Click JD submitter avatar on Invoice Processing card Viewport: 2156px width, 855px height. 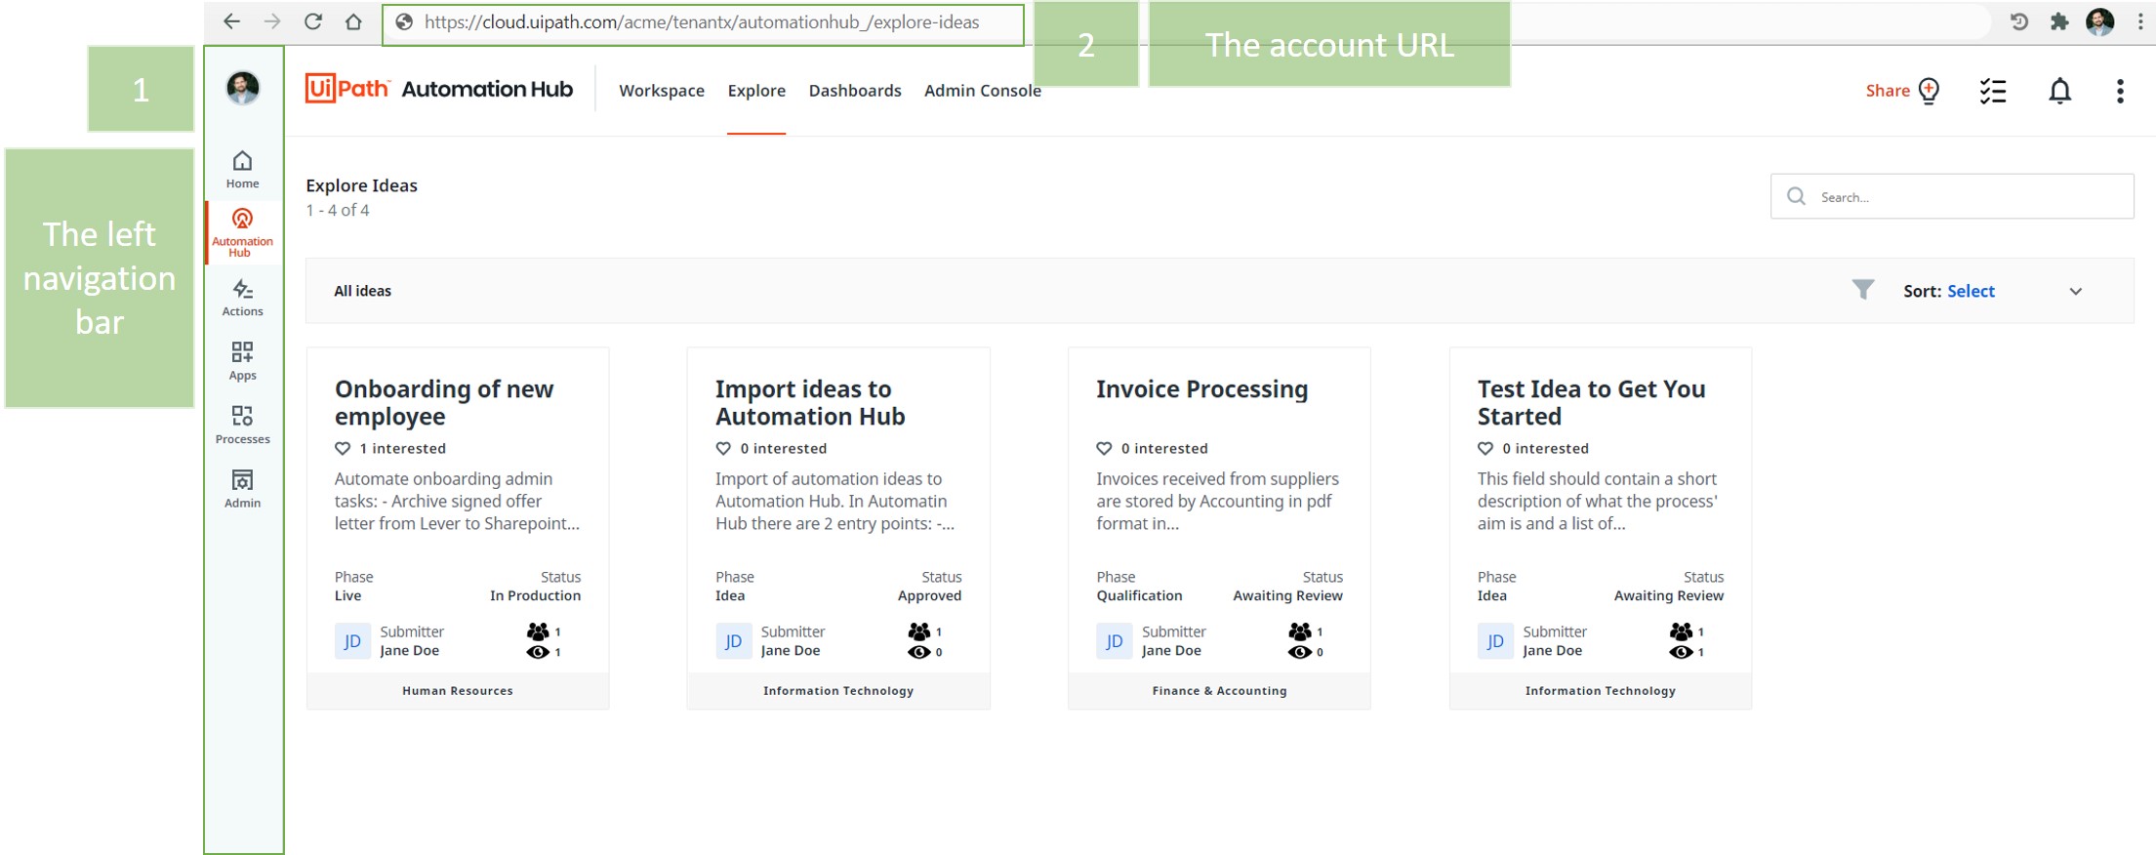(x=1114, y=641)
